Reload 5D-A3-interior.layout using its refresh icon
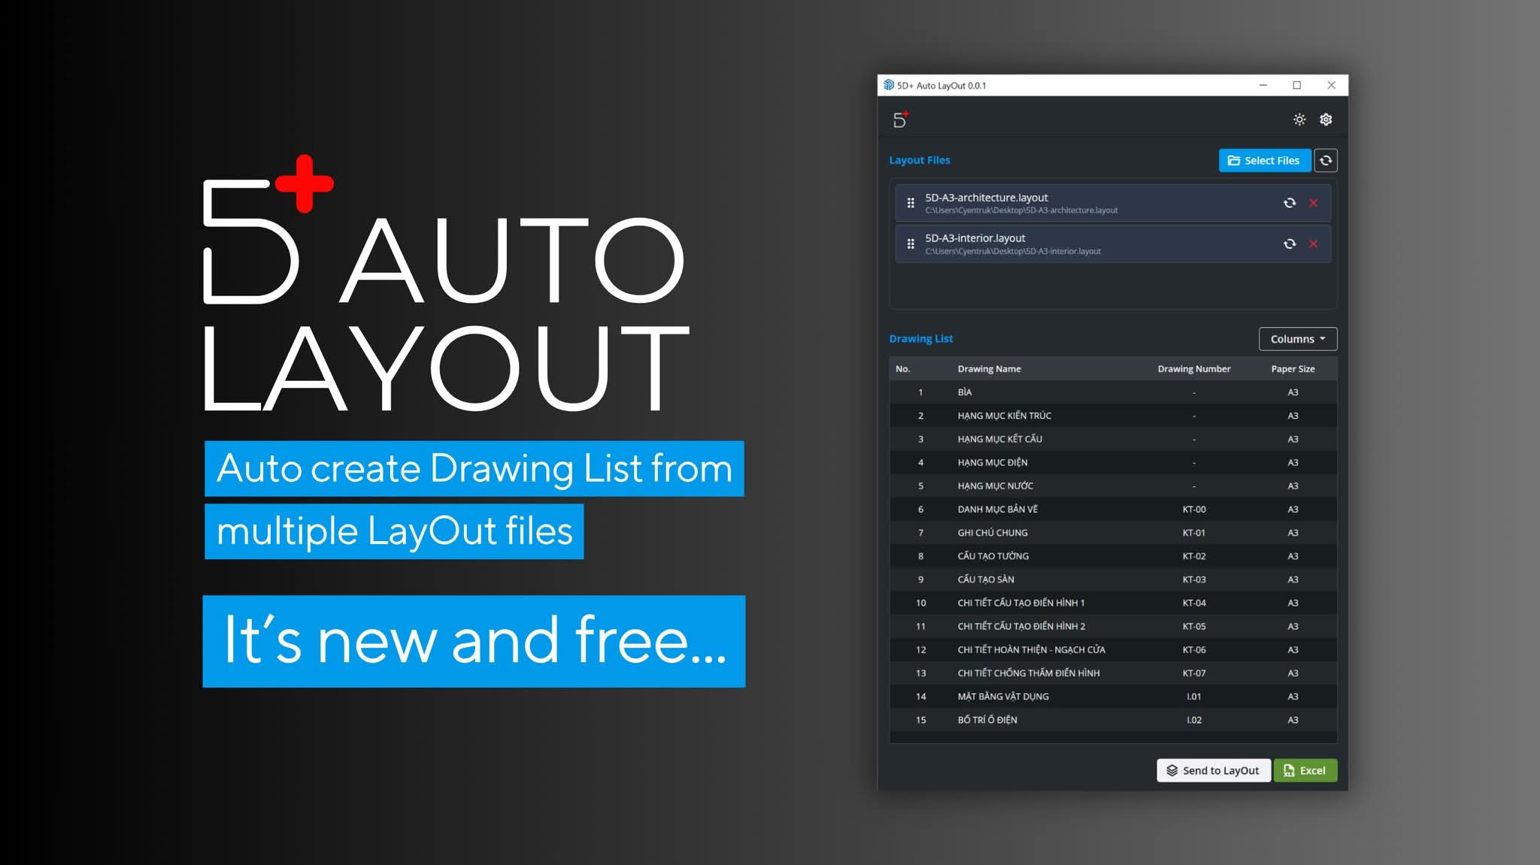This screenshot has width=1540, height=865. coord(1290,243)
